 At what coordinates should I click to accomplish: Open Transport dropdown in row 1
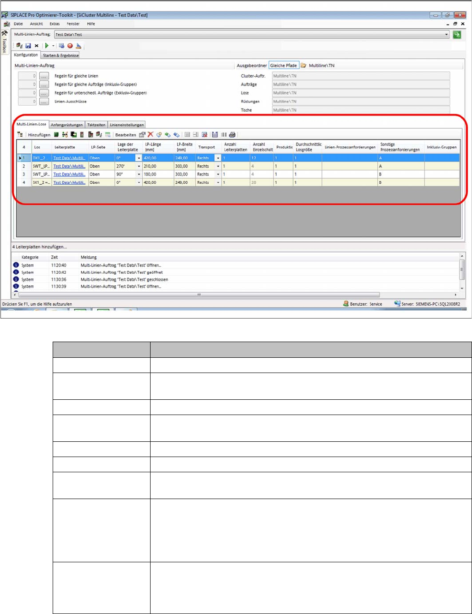pyautogui.click(x=218, y=158)
